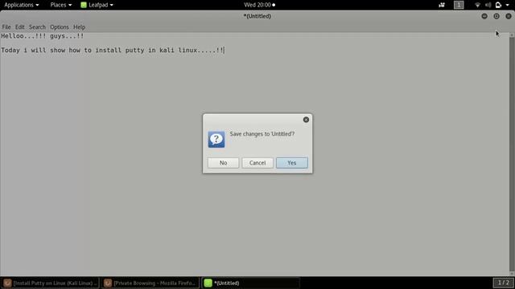Click the *(Untitled) window title
Image resolution: width=515 pixels, height=289 pixels.
pyautogui.click(x=257, y=16)
